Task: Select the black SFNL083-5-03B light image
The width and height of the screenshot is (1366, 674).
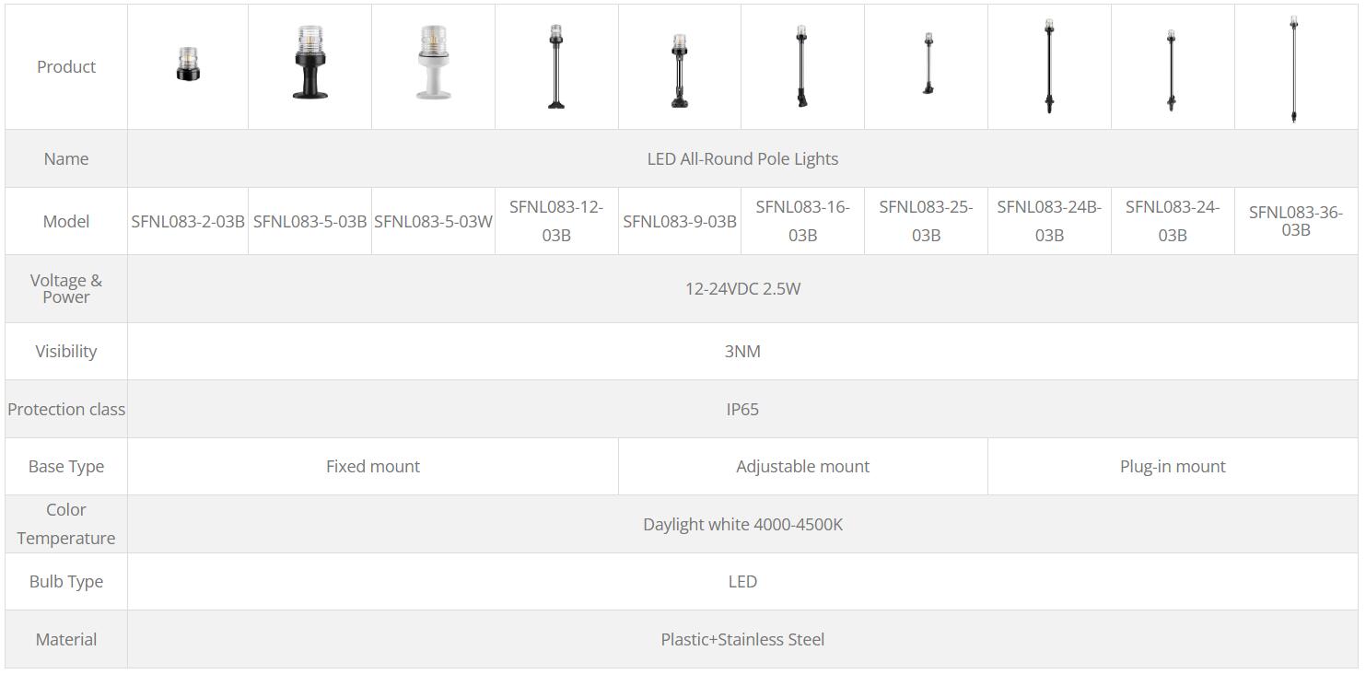Action: (x=309, y=63)
